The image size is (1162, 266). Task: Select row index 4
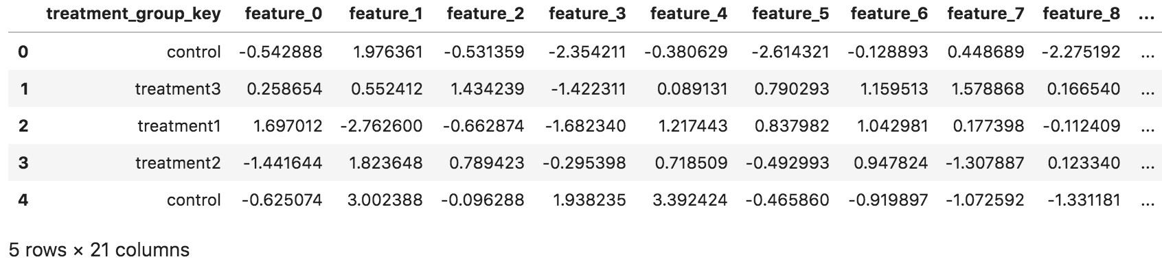click(x=23, y=199)
